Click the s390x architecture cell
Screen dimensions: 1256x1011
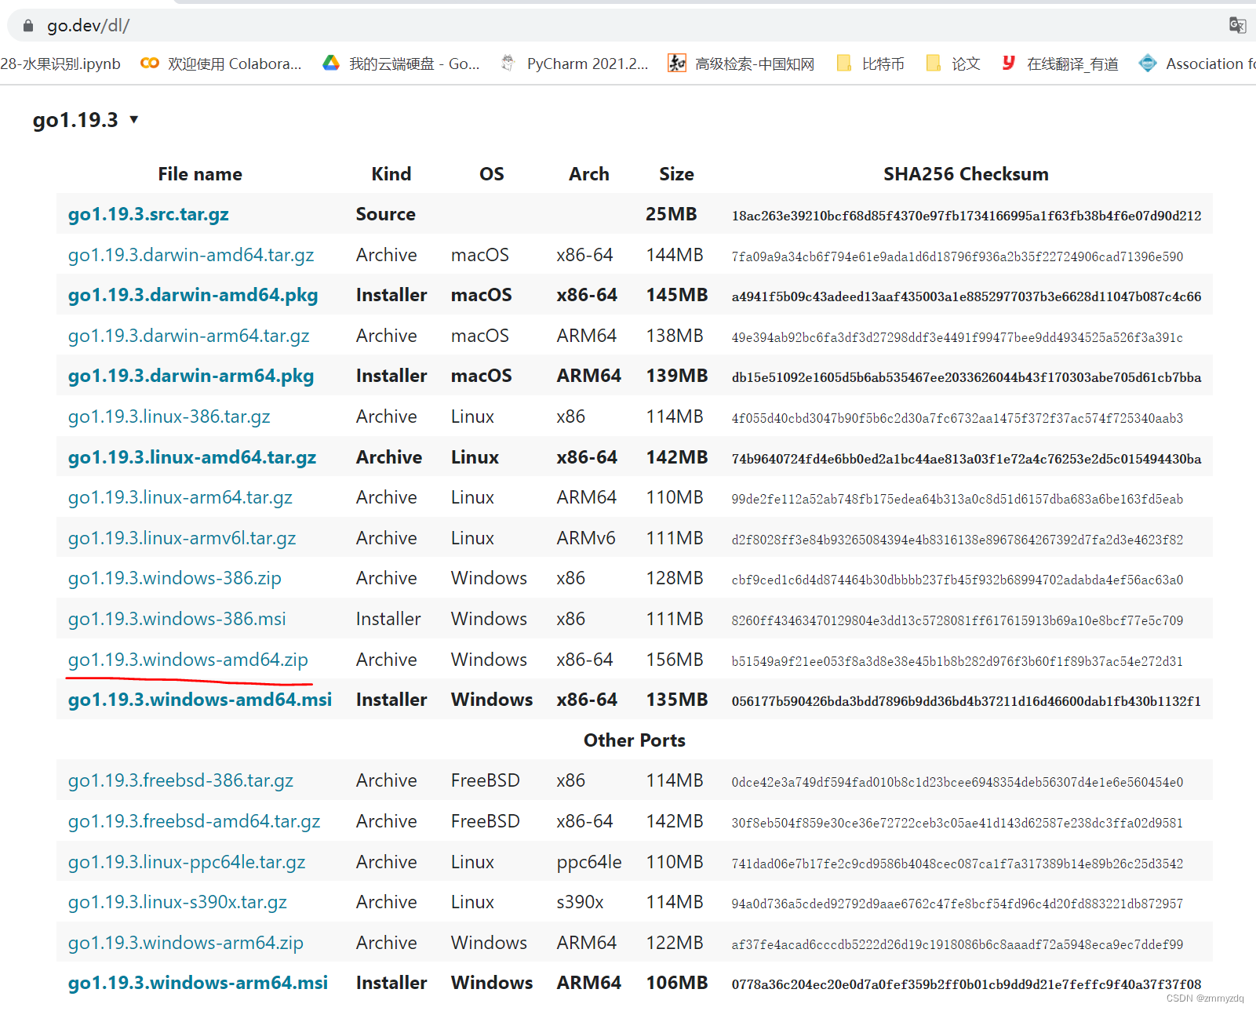[x=580, y=902]
